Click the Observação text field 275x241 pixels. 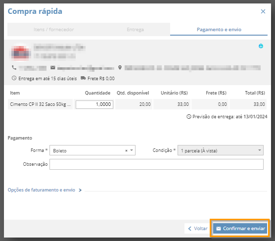tap(156, 164)
